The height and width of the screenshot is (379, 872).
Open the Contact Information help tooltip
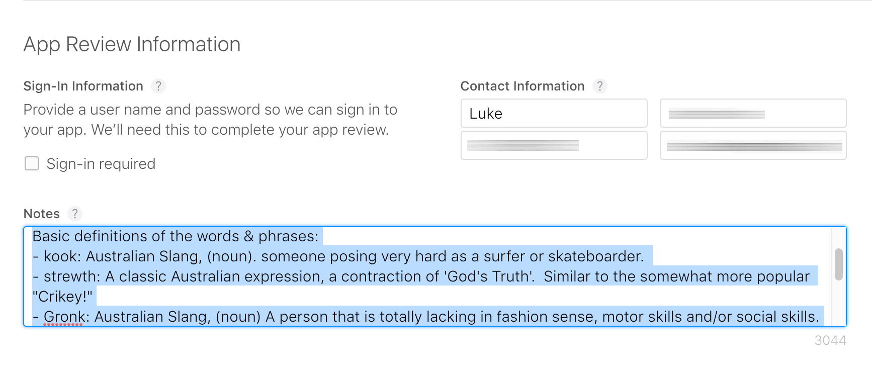point(599,86)
